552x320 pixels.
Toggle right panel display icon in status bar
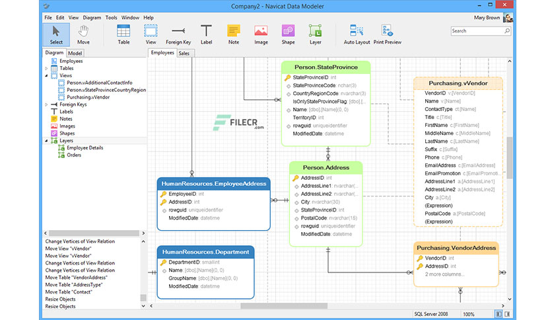click(507, 314)
